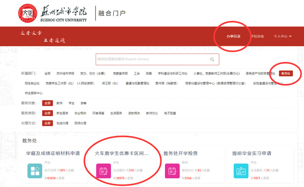Open the 学校讲座 navigation tab
The image size is (304, 187).
pos(257,37)
